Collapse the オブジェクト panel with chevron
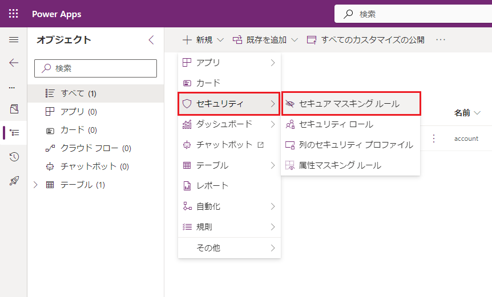 151,40
